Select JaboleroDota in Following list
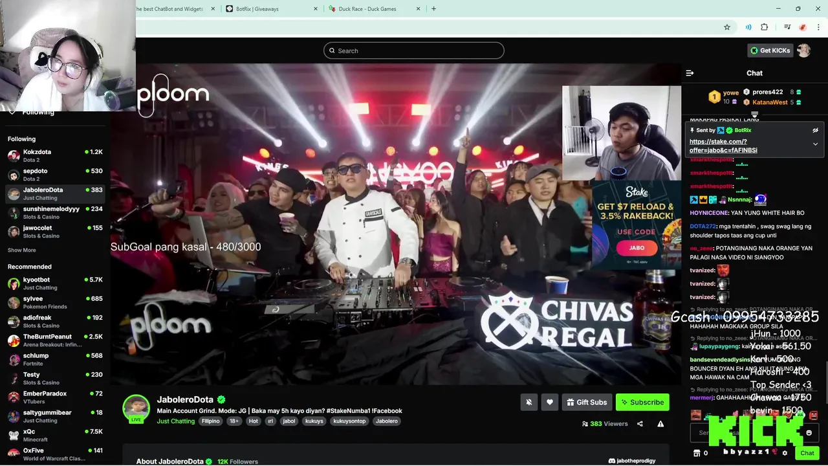 coord(55,194)
